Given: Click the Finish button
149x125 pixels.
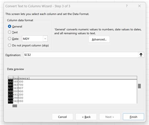Looking at the screenshot, I should [133, 117].
